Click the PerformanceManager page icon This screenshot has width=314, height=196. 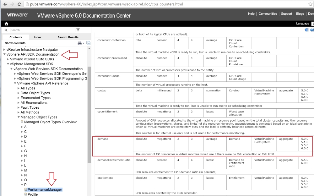26,189
